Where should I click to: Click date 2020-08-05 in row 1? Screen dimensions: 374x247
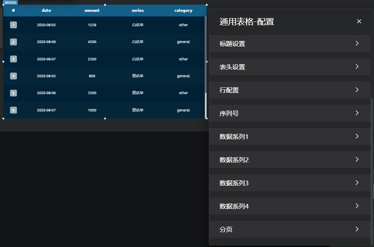pos(46,25)
